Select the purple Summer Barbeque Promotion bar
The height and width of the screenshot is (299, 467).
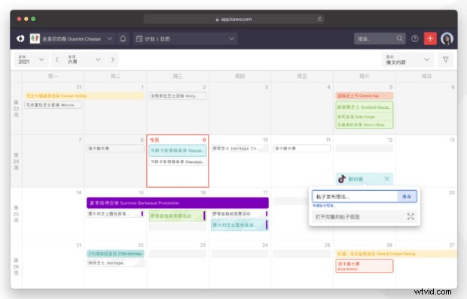(178, 203)
